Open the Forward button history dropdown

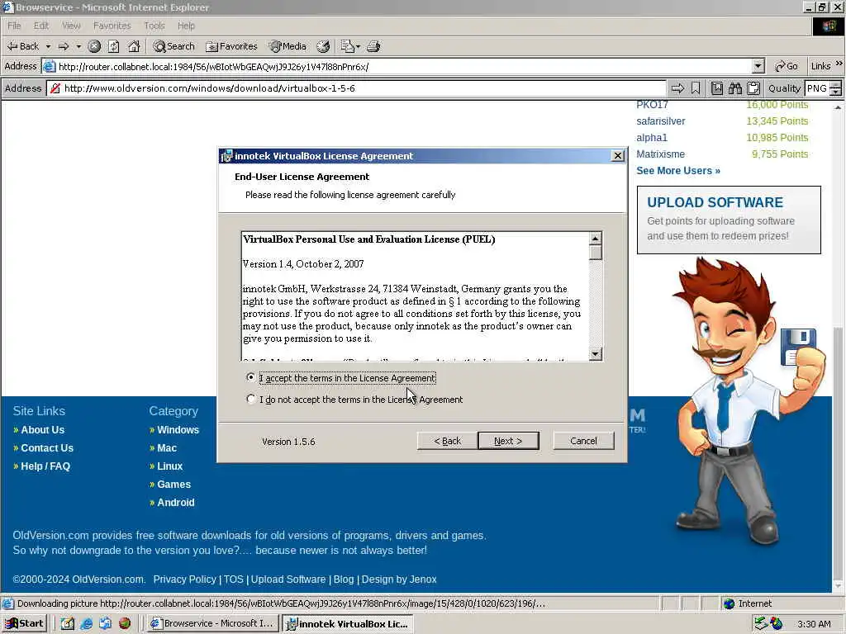78,46
